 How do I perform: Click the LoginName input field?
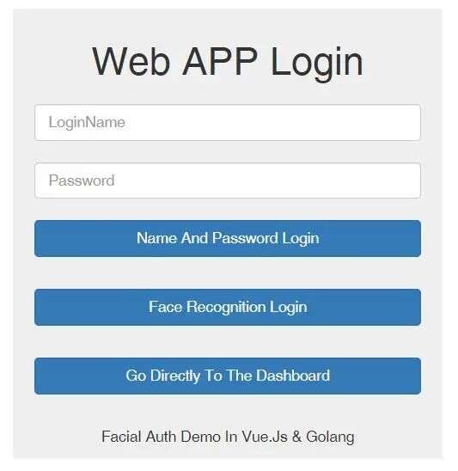pos(228,123)
